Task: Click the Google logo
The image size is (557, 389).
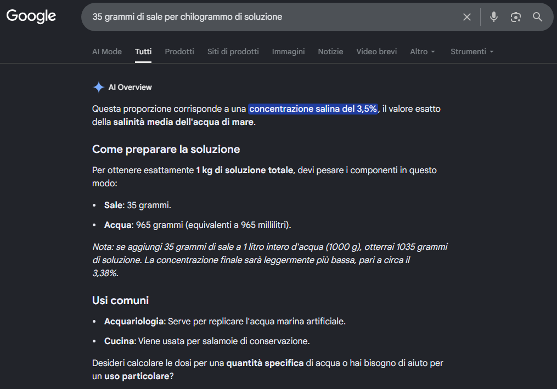Action: click(x=31, y=16)
